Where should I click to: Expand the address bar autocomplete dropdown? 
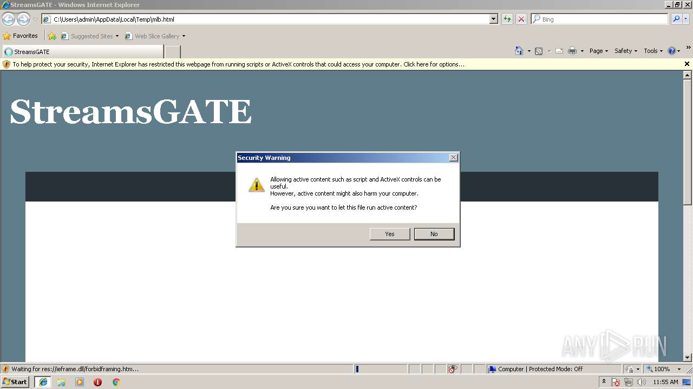(493, 19)
